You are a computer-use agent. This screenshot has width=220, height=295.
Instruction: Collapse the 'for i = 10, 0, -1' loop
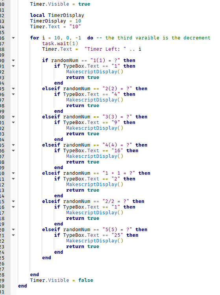pyautogui.click(x=13, y=38)
